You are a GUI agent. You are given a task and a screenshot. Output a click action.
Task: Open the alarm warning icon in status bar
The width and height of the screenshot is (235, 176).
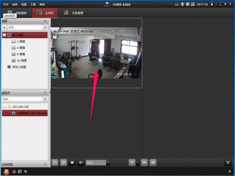tap(7, 172)
